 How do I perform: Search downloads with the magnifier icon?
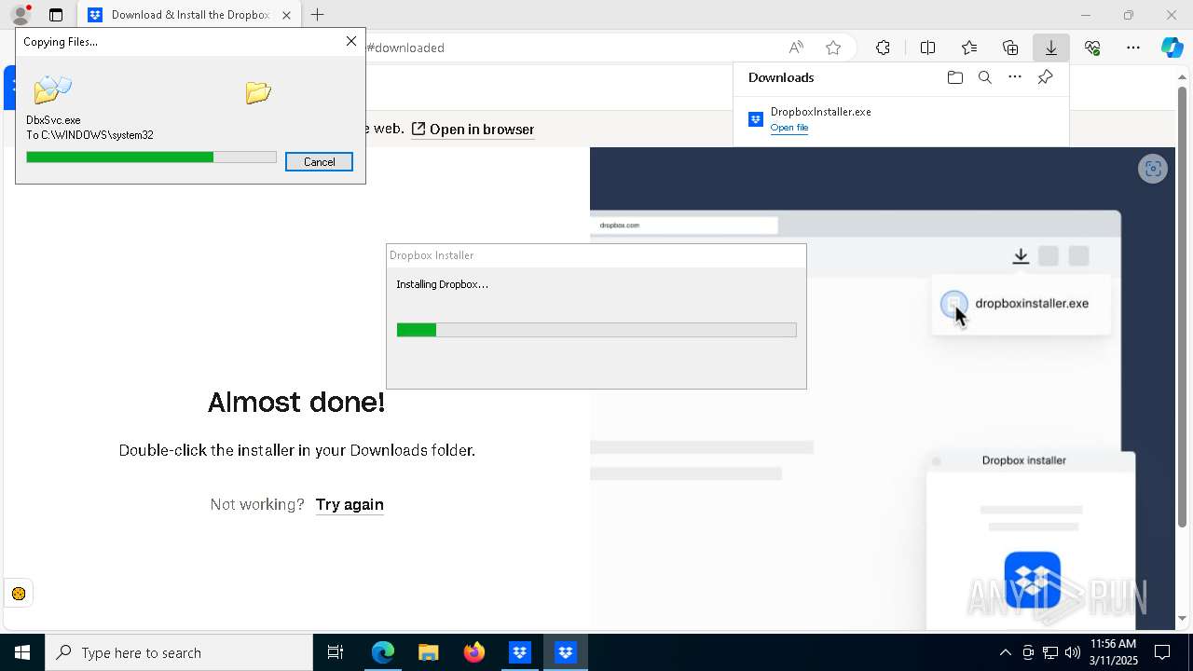(x=985, y=77)
